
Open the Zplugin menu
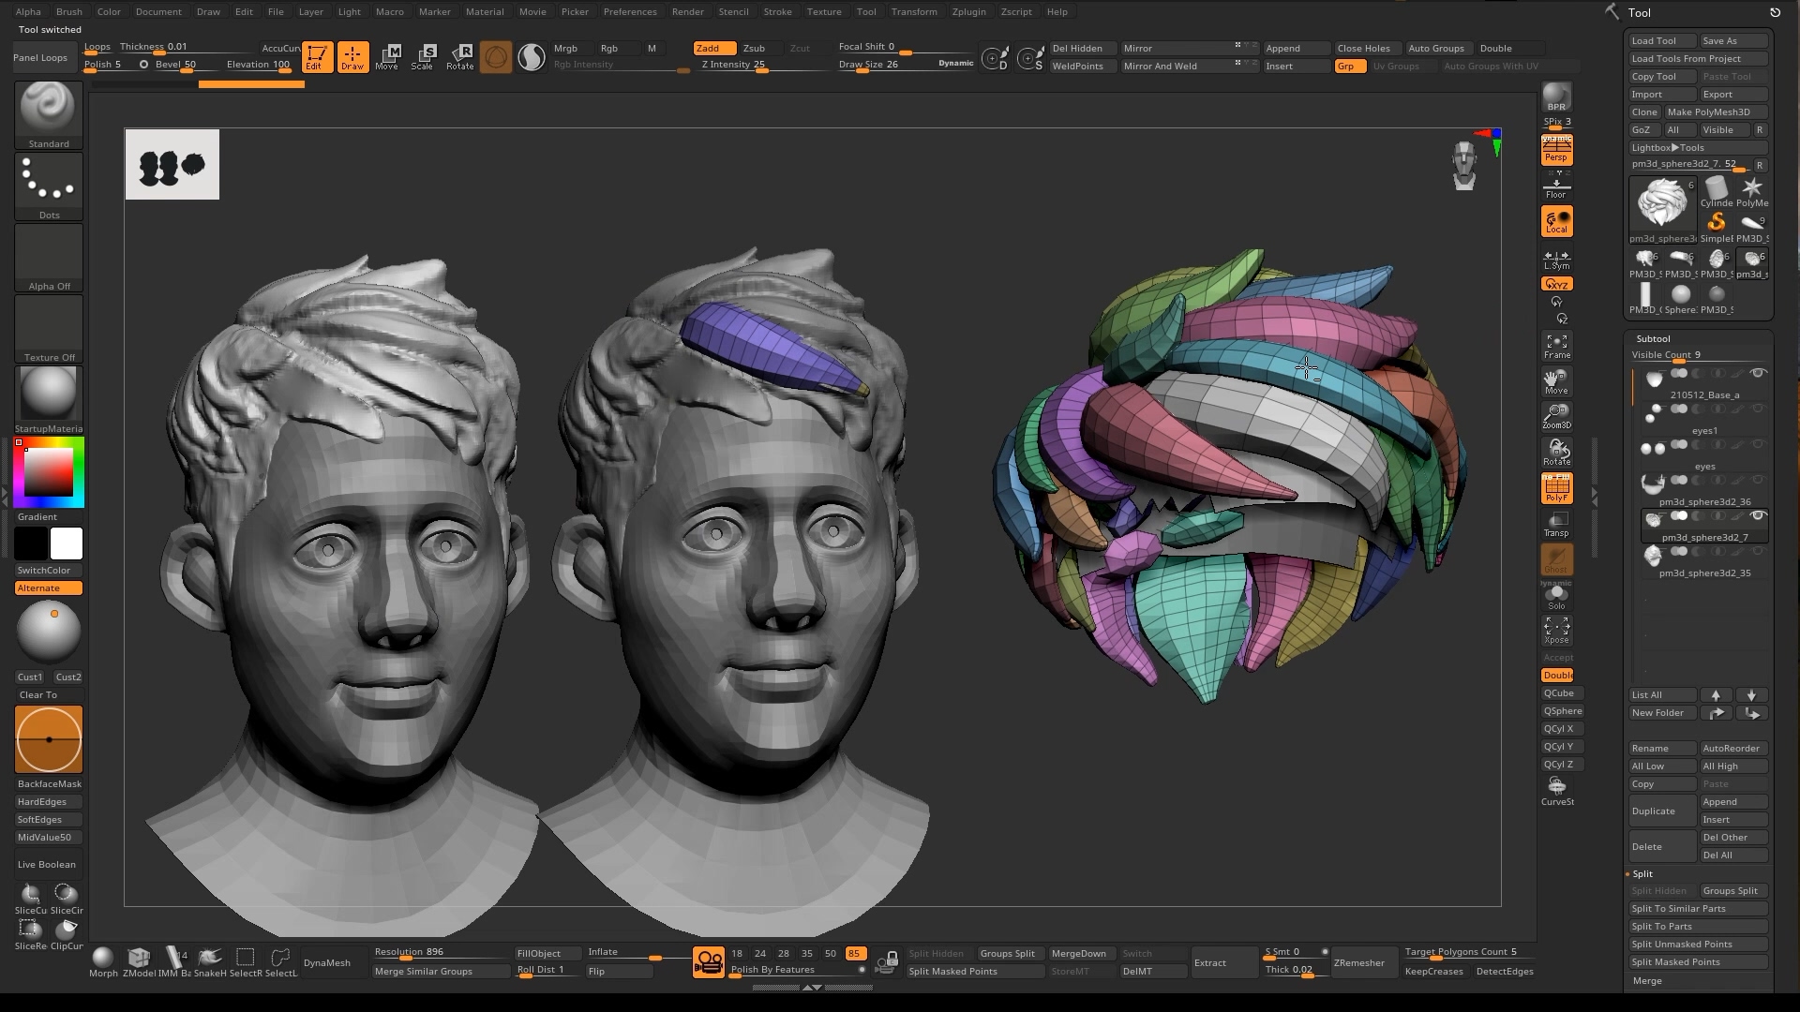(968, 11)
